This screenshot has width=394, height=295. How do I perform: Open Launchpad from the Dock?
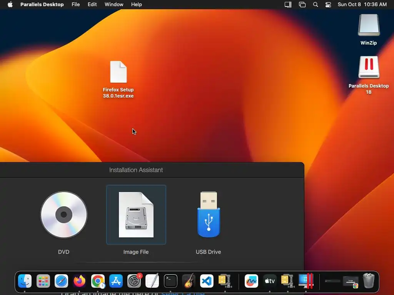(x=43, y=281)
